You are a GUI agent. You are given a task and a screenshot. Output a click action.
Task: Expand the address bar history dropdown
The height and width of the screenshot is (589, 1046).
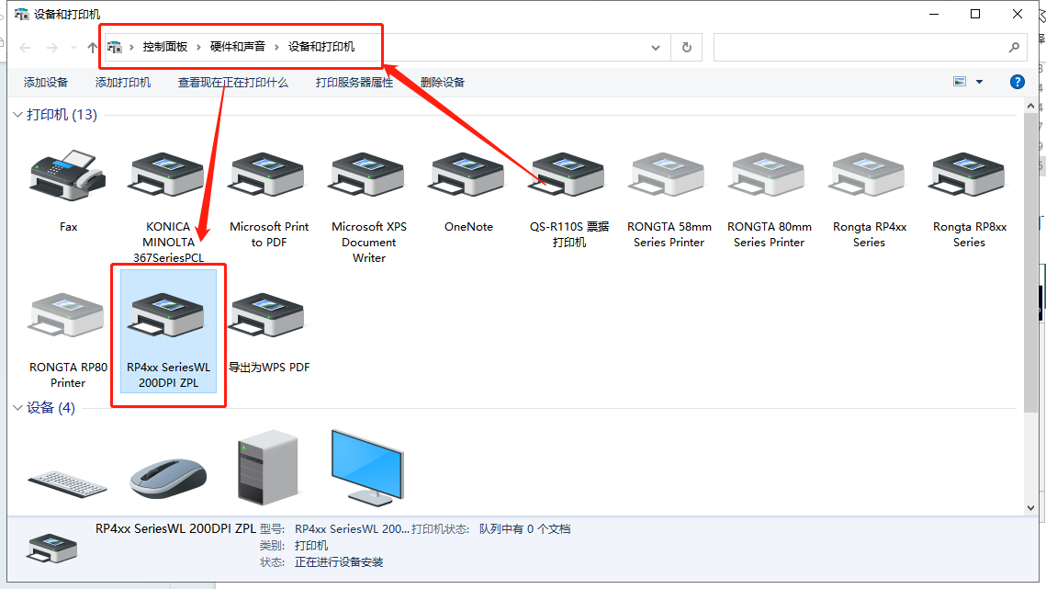point(656,48)
